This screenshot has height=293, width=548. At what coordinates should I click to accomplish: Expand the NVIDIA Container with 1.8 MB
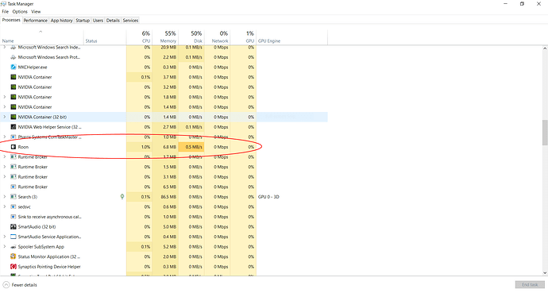point(5,97)
